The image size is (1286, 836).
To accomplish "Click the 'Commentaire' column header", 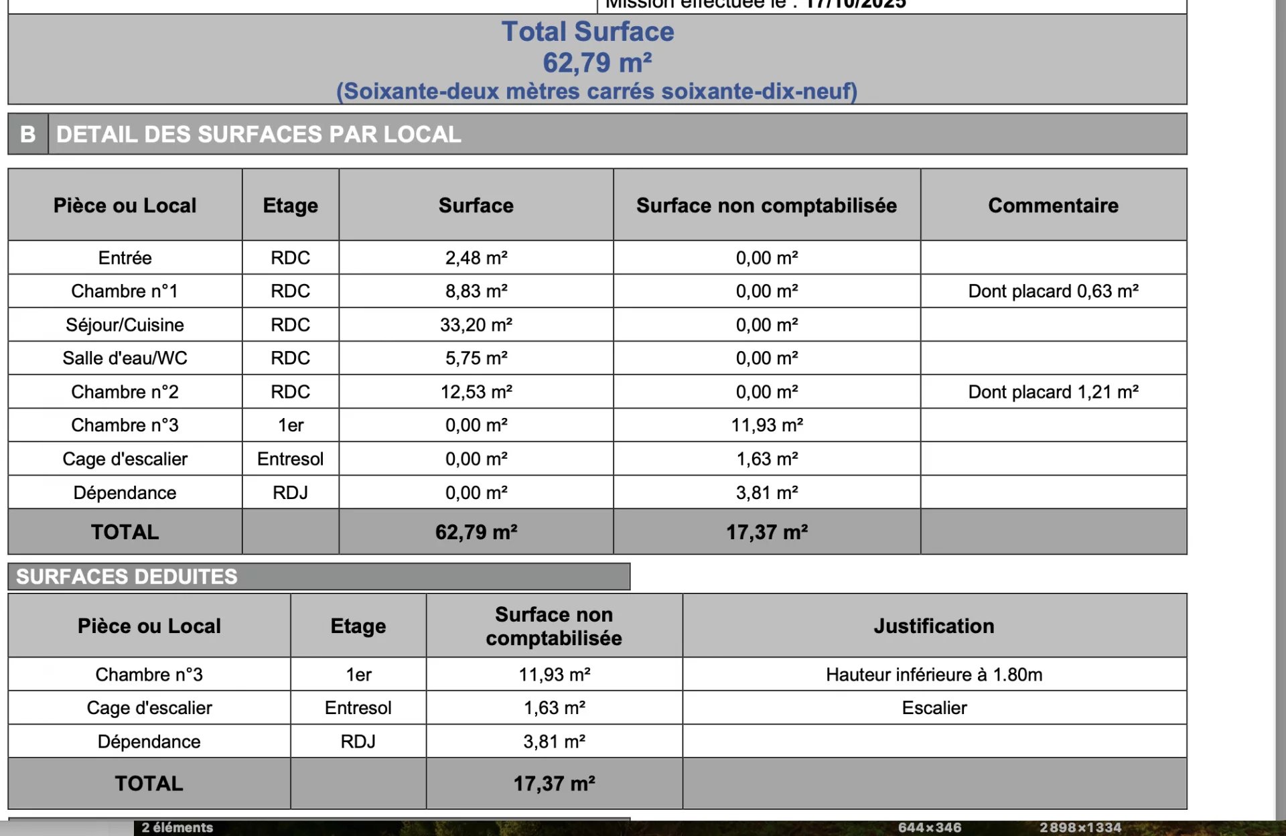I will pyautogui.click(x=1053, y=205).
